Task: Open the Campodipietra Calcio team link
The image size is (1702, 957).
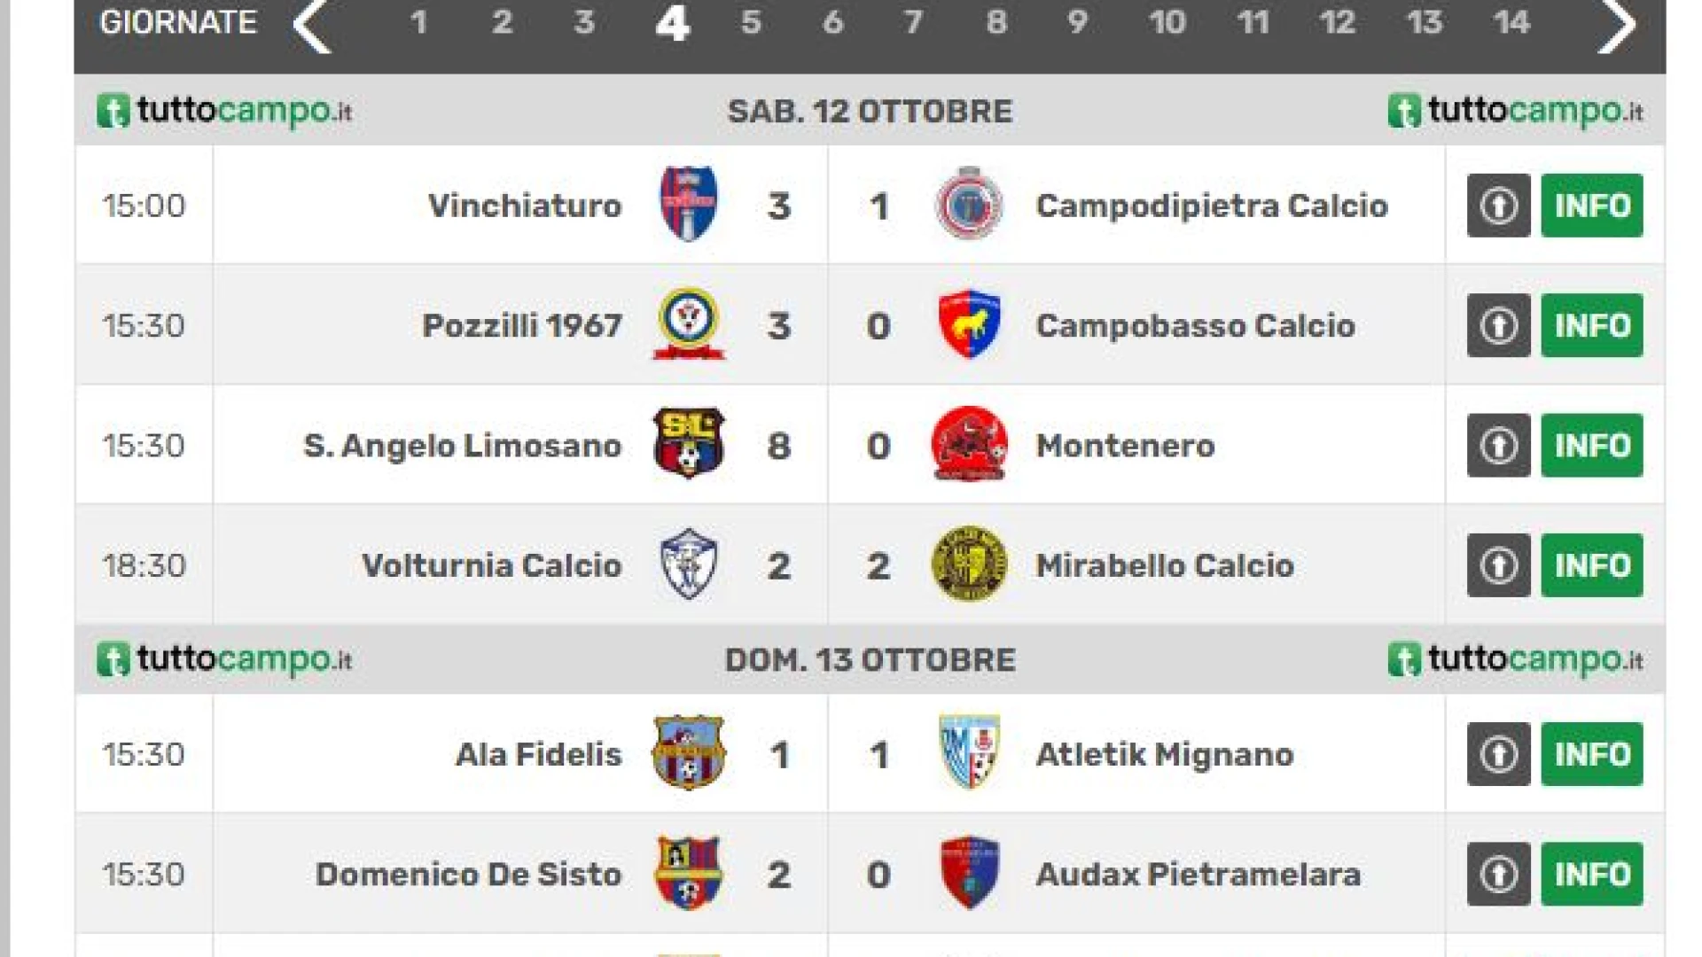Action: click(x=1212, y=206)
